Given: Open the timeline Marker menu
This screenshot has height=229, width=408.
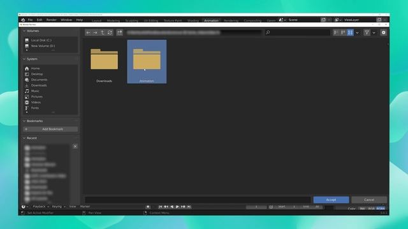Looking at the screenshot, I should coord(85,207).
